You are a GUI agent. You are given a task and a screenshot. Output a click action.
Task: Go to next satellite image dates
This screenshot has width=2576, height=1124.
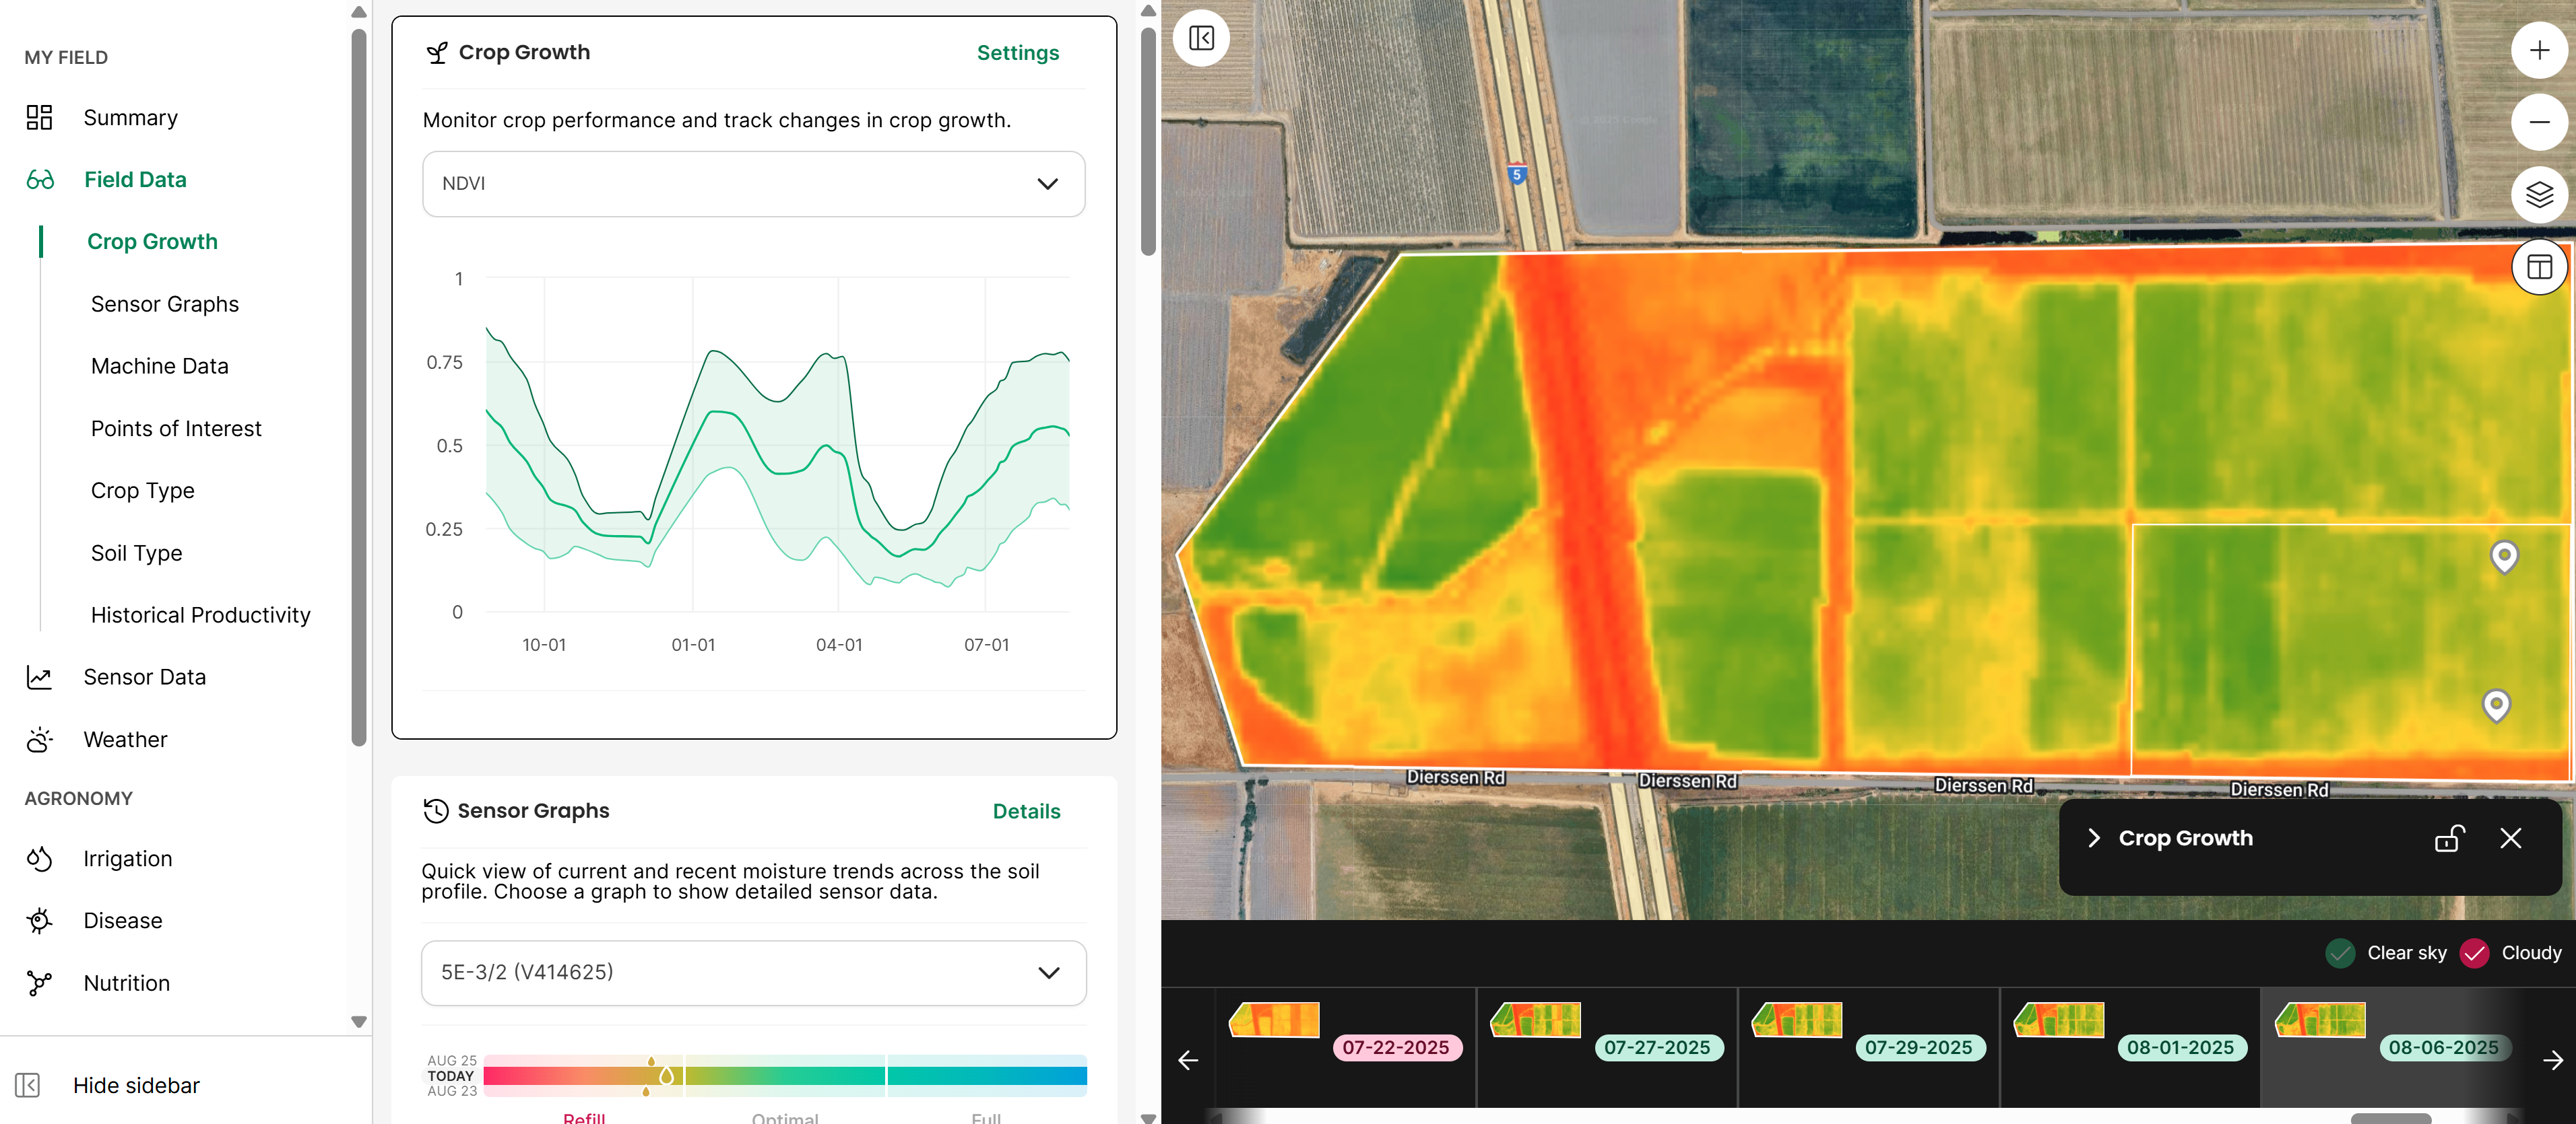(x=2552, y=1060)
